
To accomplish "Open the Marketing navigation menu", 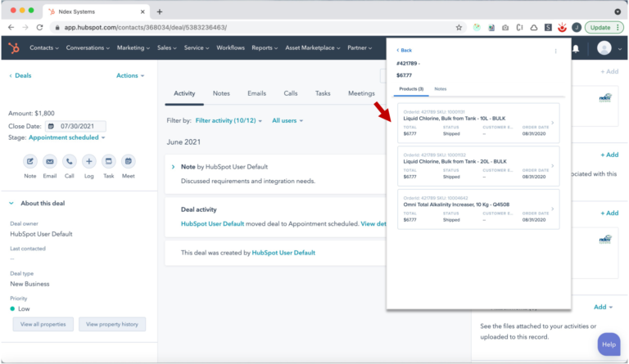I will (133, 48).
